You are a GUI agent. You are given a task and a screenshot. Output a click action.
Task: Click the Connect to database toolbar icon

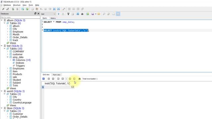coord(3,9)
